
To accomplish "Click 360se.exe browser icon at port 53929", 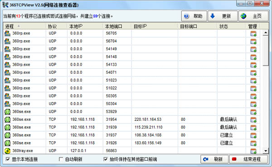I will pos(7,112).
